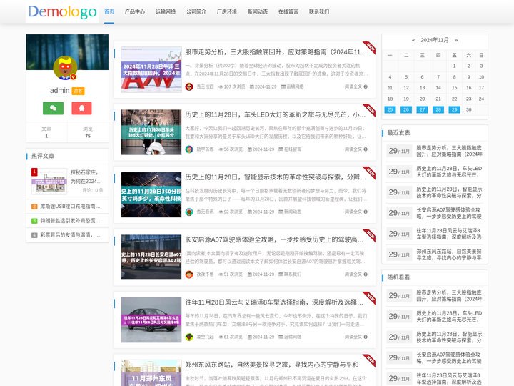Open 随机看看 entry 股市走势分析
Image resolution: width=514 pixels, height=386 pixels.
tap(449, 295)
